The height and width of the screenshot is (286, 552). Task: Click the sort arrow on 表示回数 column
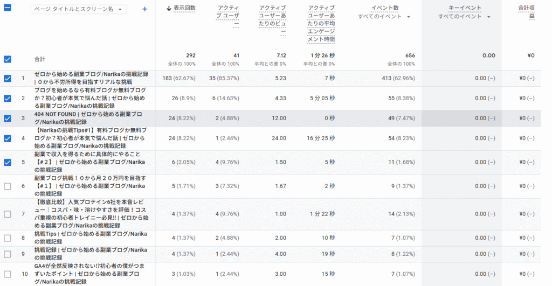[169, 9]
